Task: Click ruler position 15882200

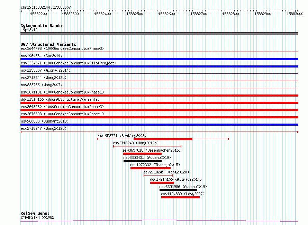Action: click(x=38, y=14)
